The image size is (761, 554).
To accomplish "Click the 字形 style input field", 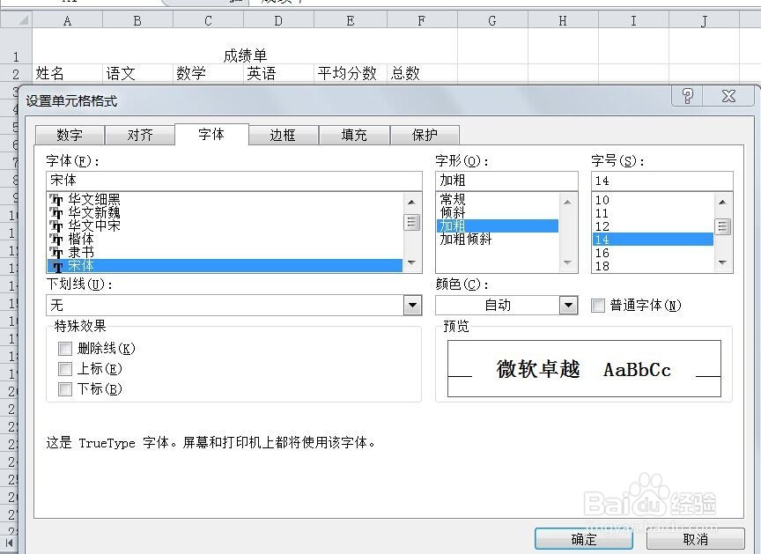I will [506, 181].
